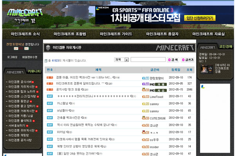This screenshot has height=156, width=235.
Task: Open sidebar 마인겜툰 유머게시판
Action: click(x=22, y=131)
